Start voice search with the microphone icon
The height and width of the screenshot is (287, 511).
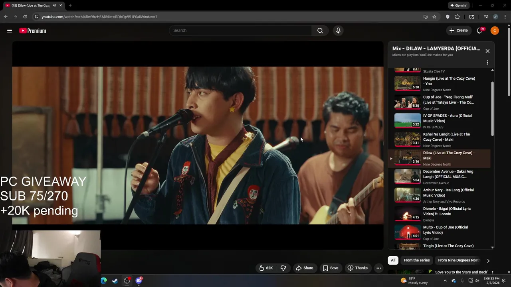338,31
